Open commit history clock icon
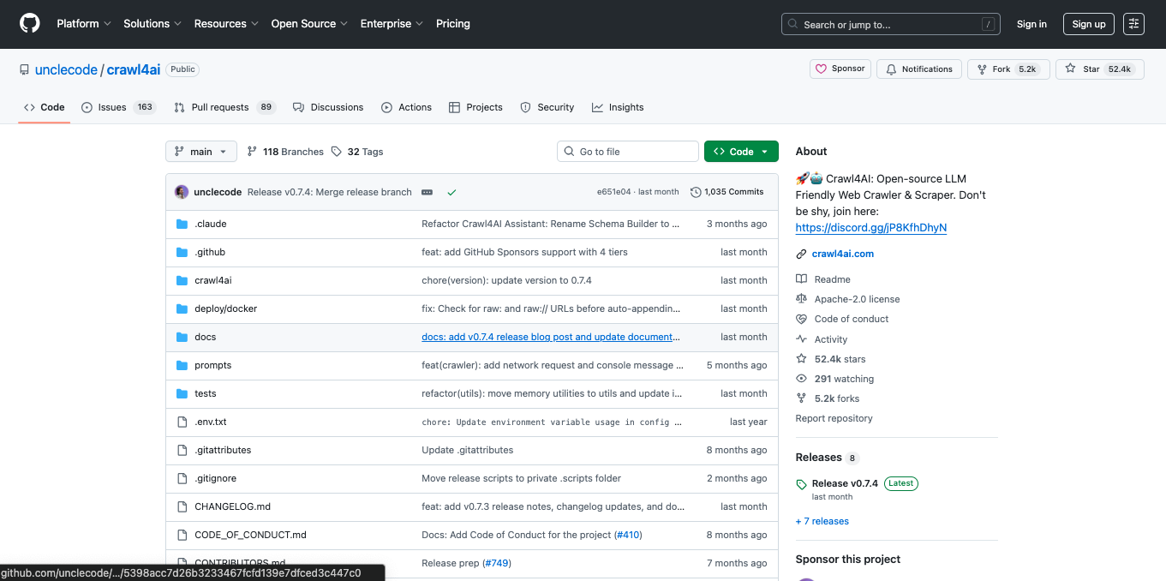Screen dimensions: 1166x581 pyautogui.click(x=696, y=193)
